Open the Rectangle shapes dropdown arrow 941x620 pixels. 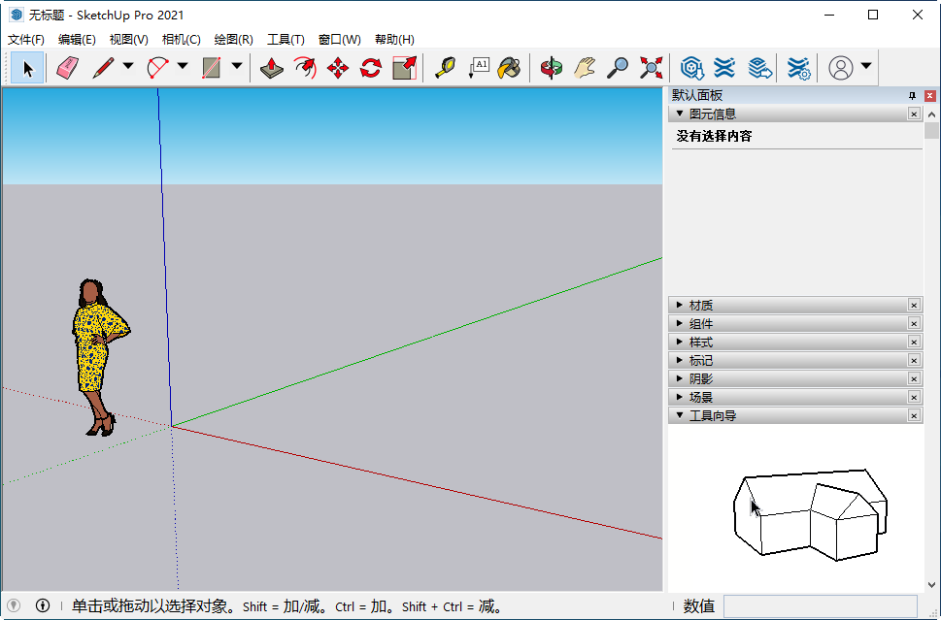pos(236,67)
